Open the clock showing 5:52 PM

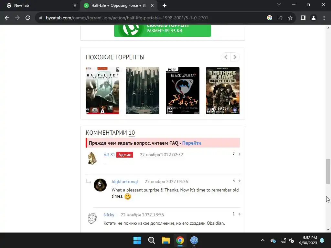point(308,240)
